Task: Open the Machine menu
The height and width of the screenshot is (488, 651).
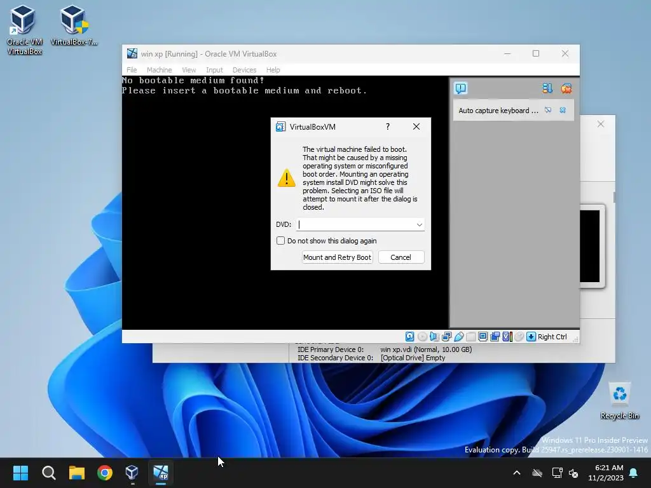Action: point(159,70)
